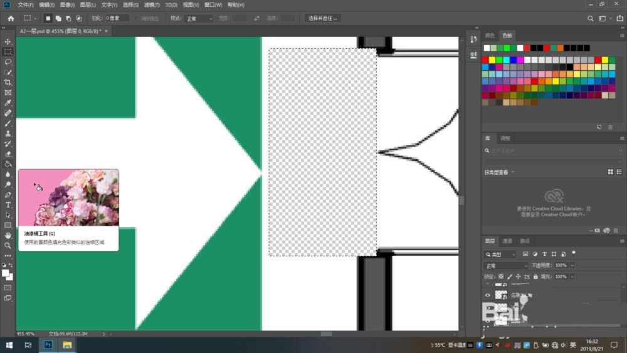
Task: Pick the Eyedropper tool
Action: 8,103
